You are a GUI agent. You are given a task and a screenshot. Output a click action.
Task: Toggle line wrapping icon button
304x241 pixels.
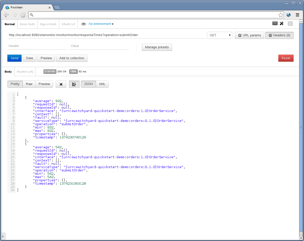click(x=74, y=84)
